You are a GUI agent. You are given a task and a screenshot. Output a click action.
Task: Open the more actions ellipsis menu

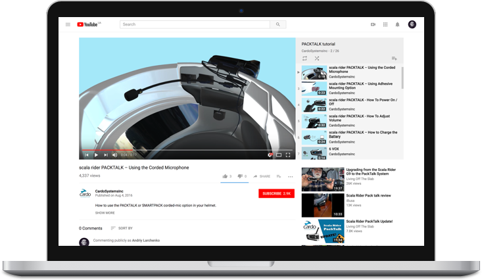tap(290, 176)
